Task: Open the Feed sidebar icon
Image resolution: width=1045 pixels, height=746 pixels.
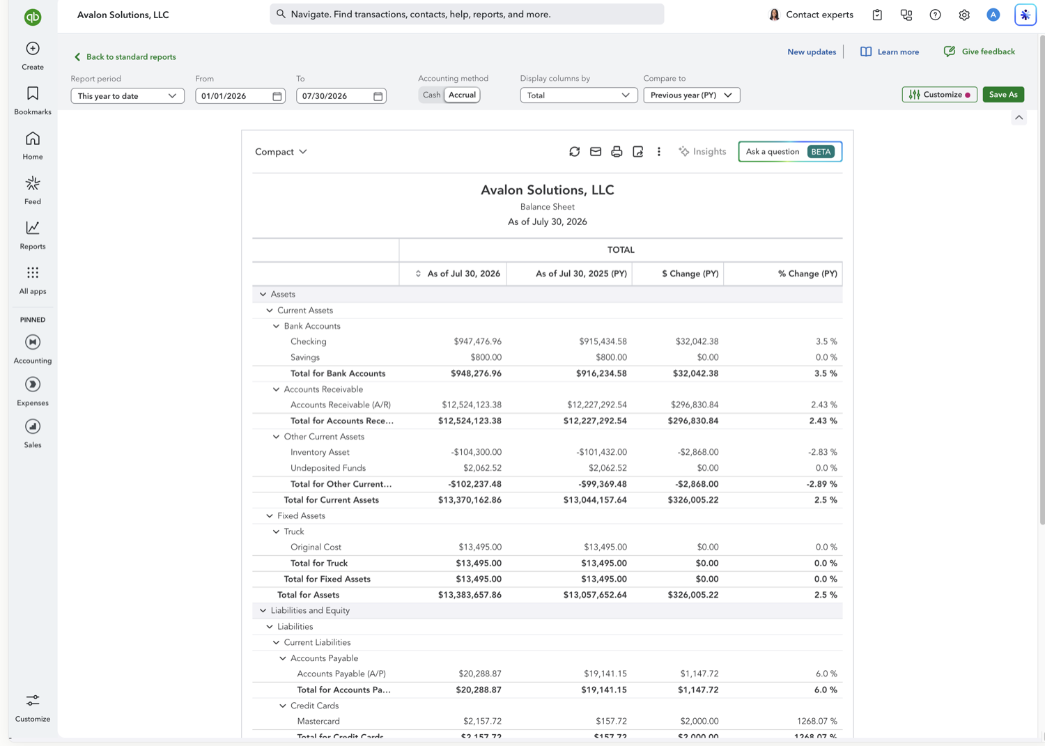Action: [x=33, y=183]
